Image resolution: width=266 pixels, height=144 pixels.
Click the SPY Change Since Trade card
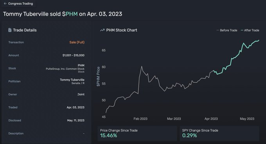click(219, 133)
